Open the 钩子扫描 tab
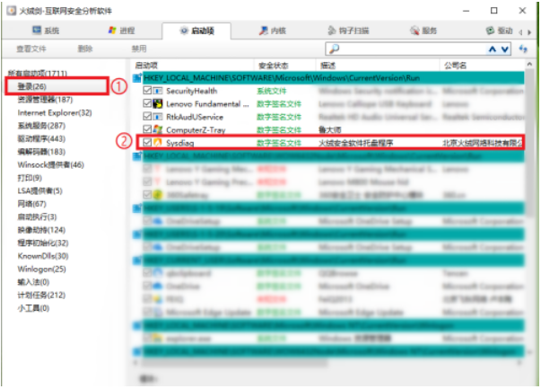This screenshot has width=541, height=389. pos(348,31)
